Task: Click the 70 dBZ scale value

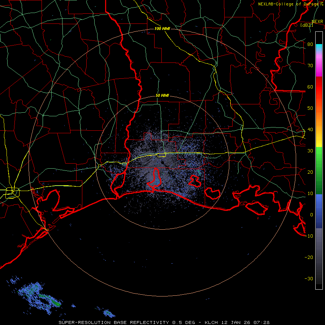Action: (310, 65)
